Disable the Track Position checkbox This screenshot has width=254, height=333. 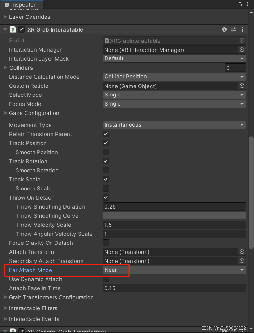tap(106, 143)
